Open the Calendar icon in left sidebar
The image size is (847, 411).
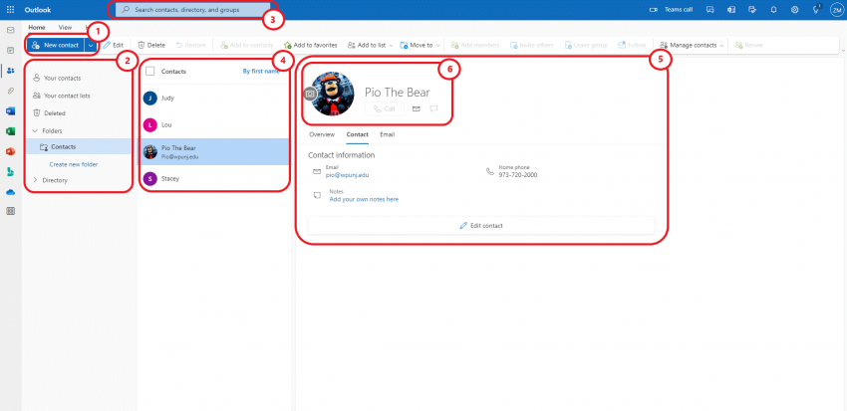click(10, 50)
